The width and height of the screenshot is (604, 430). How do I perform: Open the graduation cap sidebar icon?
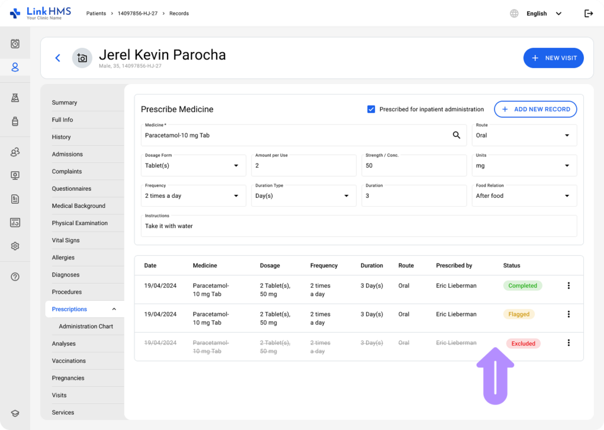[15, 413]
